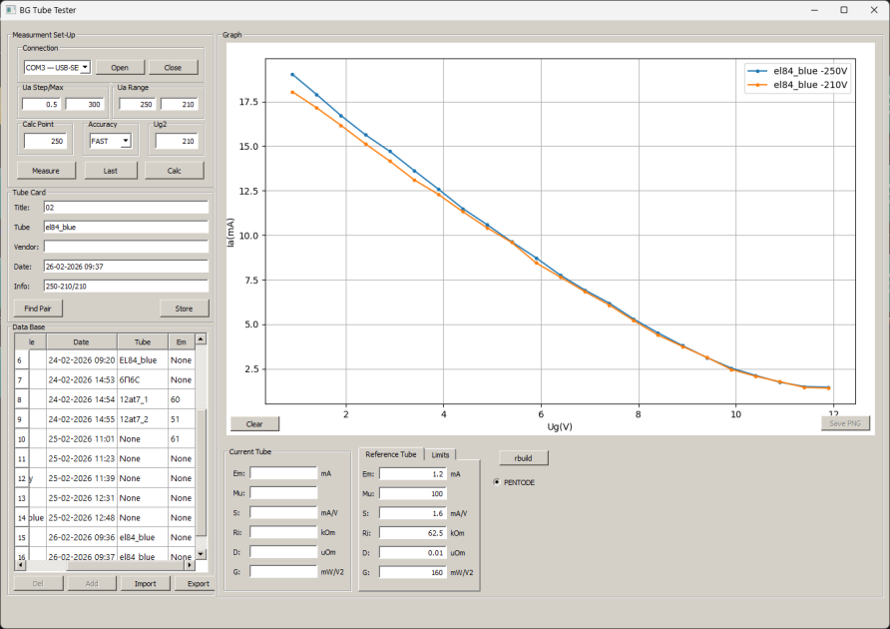This screenshot has height=629, width=890.
Task: Switch to the Reference Tube tab
Action: coord(390,454)
